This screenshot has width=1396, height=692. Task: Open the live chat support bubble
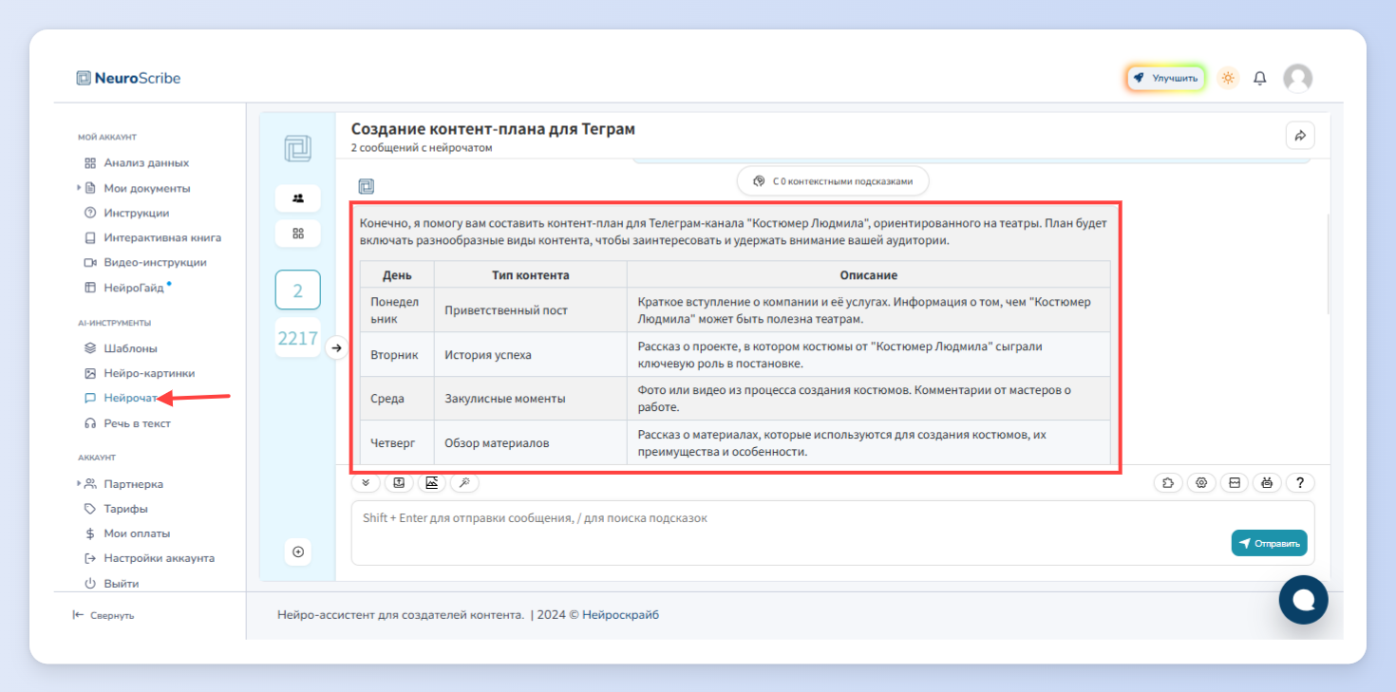point(1304,600)
